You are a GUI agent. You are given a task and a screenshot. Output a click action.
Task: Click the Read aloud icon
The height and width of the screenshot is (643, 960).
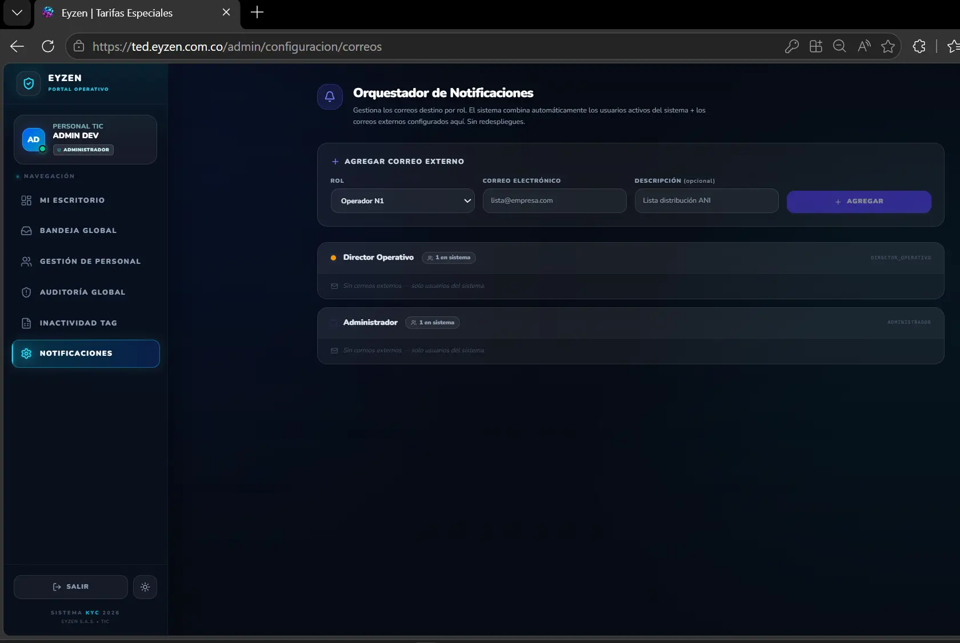point(864,47)
